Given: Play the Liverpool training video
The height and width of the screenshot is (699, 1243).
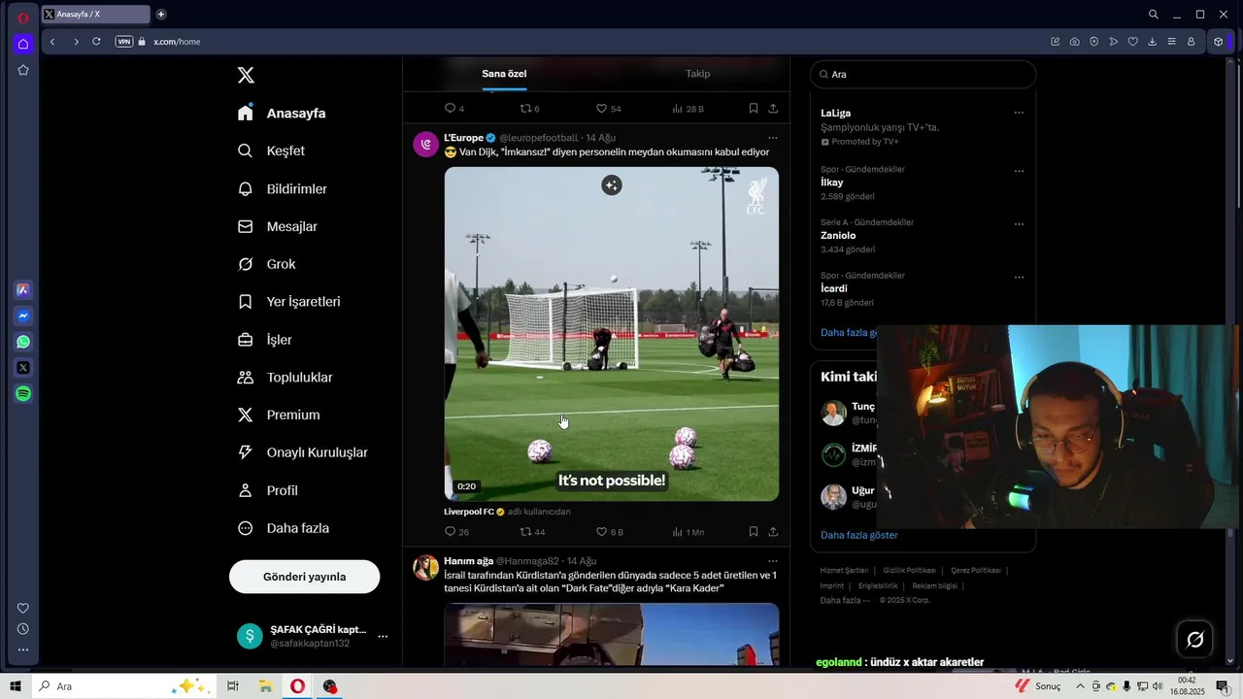Looking at the screenshot, I should [x=611, y=334].
